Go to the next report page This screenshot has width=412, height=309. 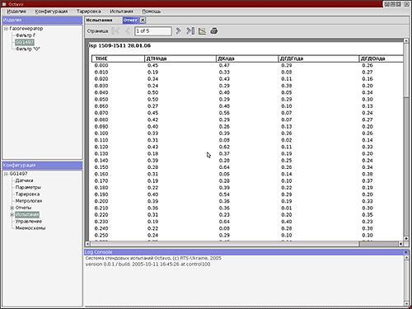click(x=178, y=31)
